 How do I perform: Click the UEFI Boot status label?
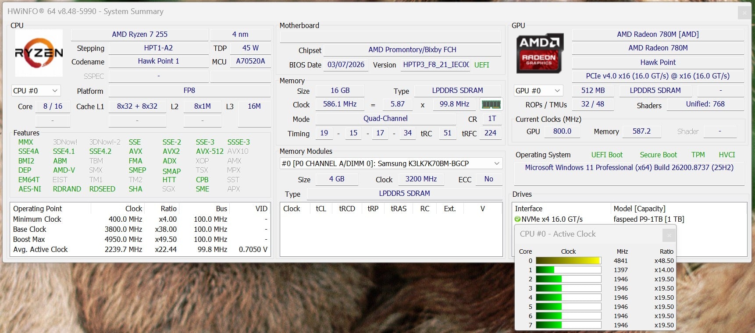tap(607, 155)
